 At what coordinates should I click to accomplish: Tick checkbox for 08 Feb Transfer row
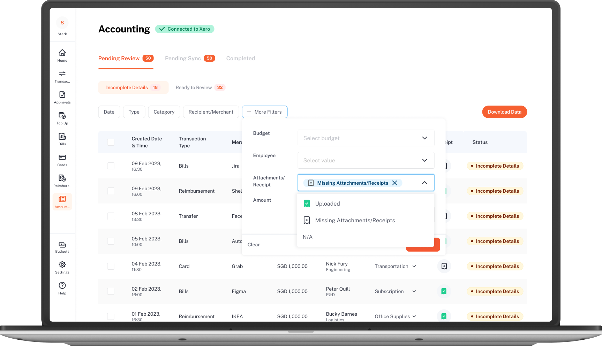tap(111, 216)
